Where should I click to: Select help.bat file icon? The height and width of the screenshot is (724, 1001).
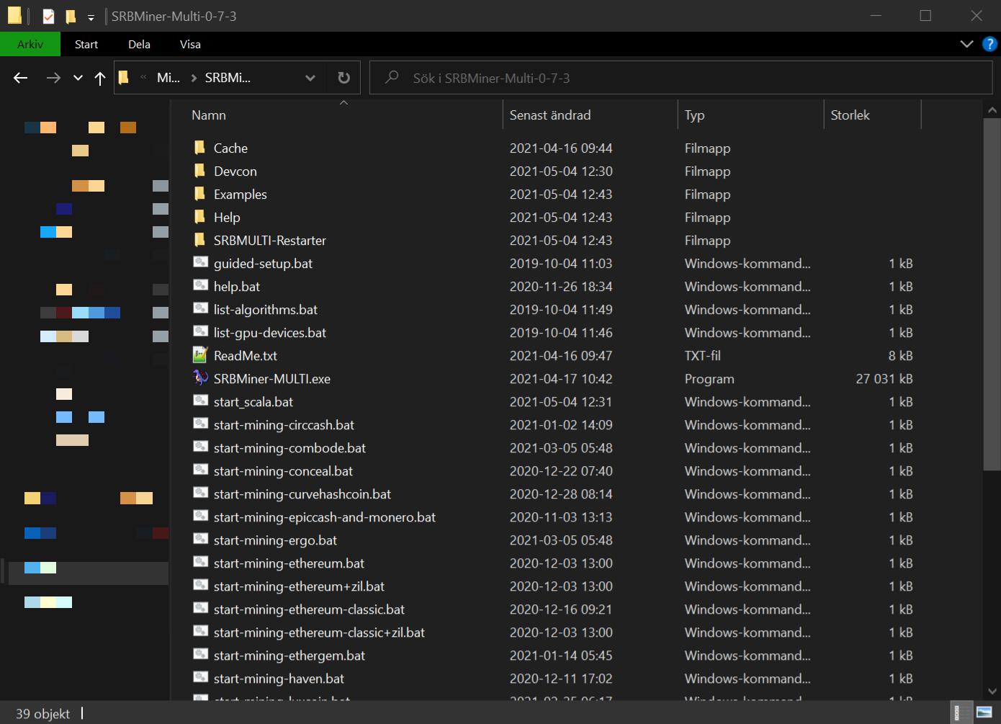click(x=200, y=286)
